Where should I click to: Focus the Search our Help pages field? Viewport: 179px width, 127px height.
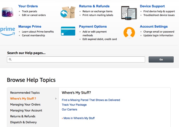pos(76,60)
